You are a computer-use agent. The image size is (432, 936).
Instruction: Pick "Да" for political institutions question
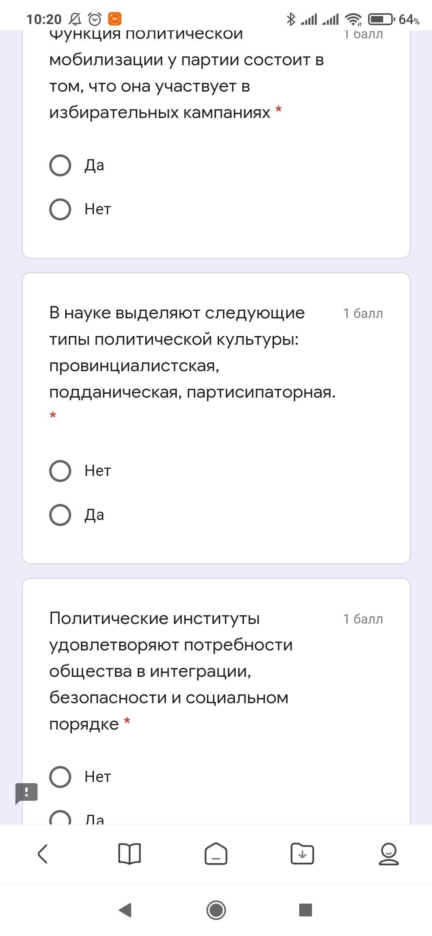tap(60, 818)
